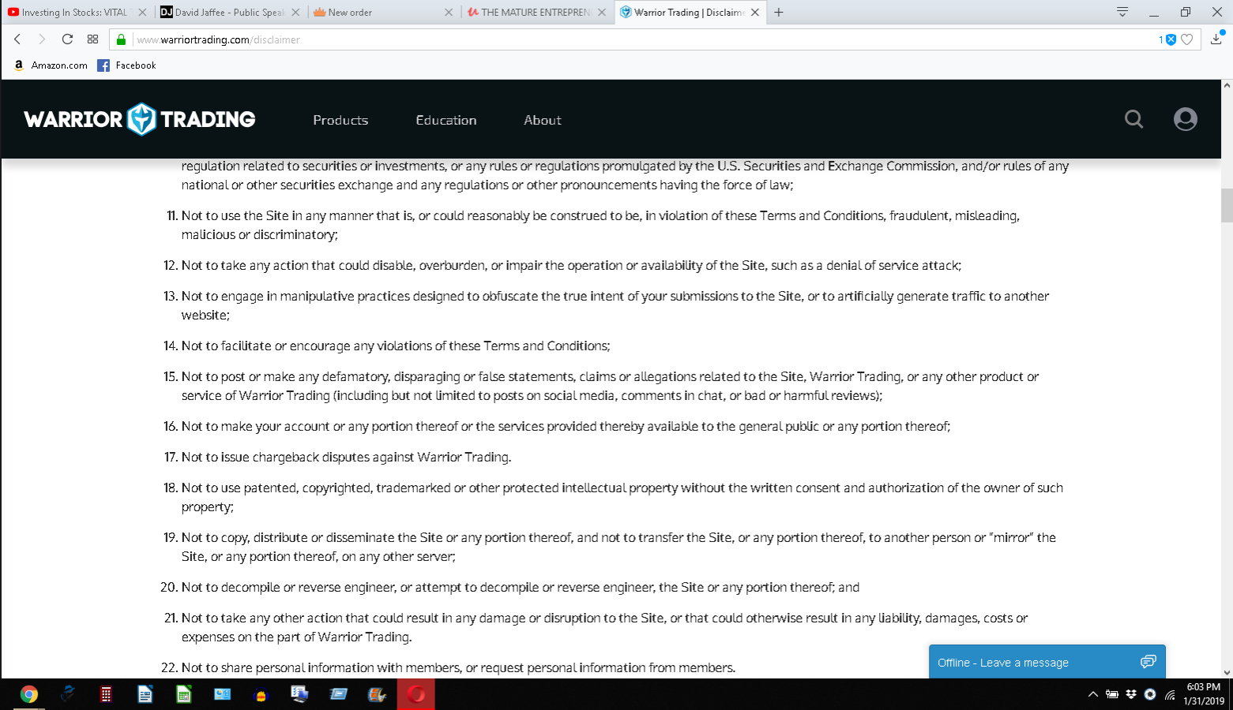
Task: Click the Wi-Fi network tray icon
Action: point(1170,694)
